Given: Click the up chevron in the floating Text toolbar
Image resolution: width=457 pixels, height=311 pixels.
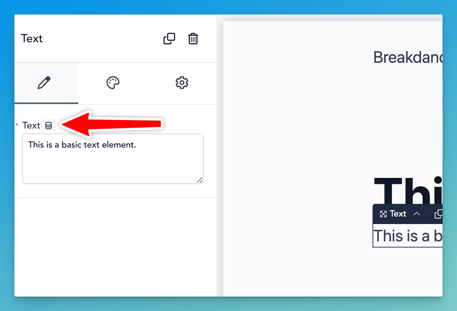Looking at the screenshot, I should 417,214.
